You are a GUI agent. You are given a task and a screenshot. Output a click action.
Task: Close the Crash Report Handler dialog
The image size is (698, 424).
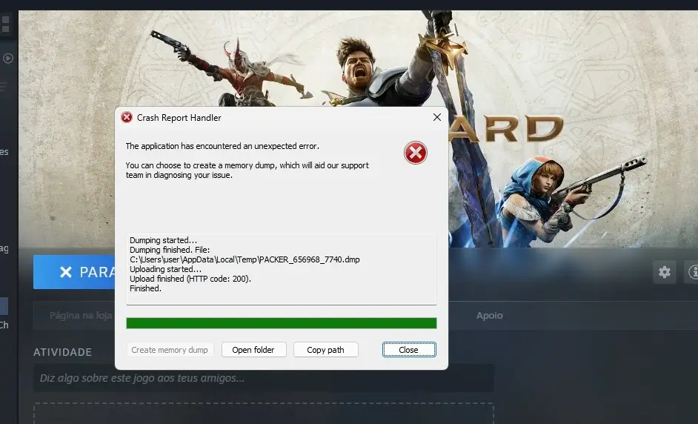click(409, 350)
